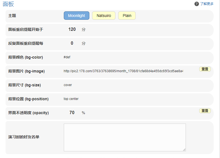Viewport: 220px width, 158px height.
Task: Click the 界面不透明度 (opacity) label
Action: (28, 113)
